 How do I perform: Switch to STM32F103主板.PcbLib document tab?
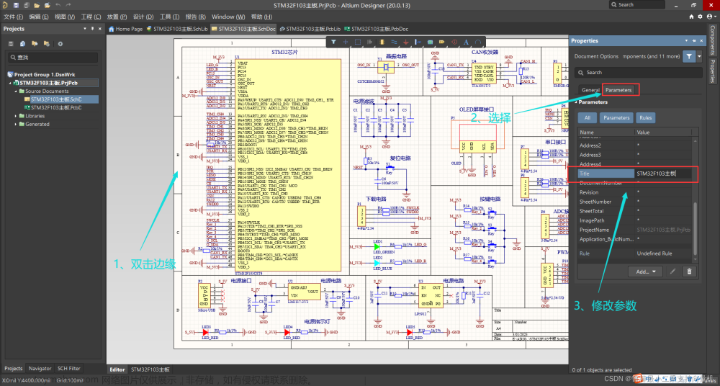(x=310, y=29)
